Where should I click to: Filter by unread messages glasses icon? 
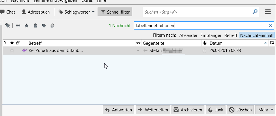(18, 25)
